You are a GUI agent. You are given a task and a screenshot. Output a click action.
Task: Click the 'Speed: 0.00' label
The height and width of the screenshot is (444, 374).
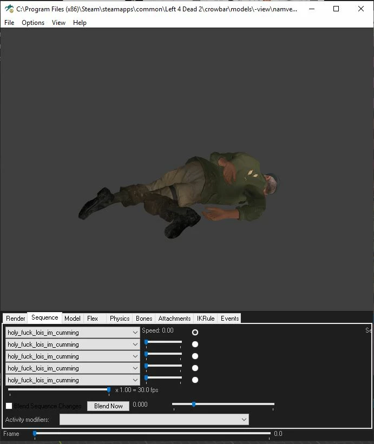(x=158, y=330)
